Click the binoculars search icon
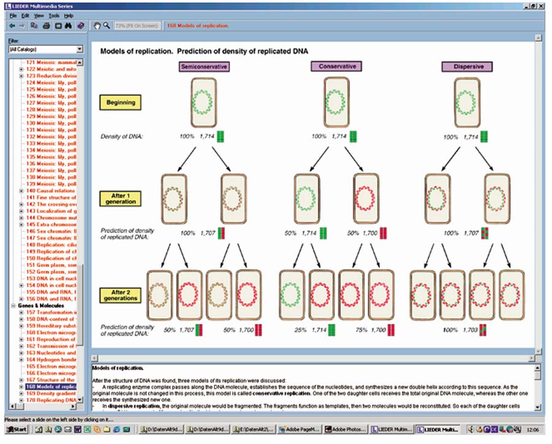Image resolution: width=552 pixels, height=444 pixels. (x=69, y=26)
